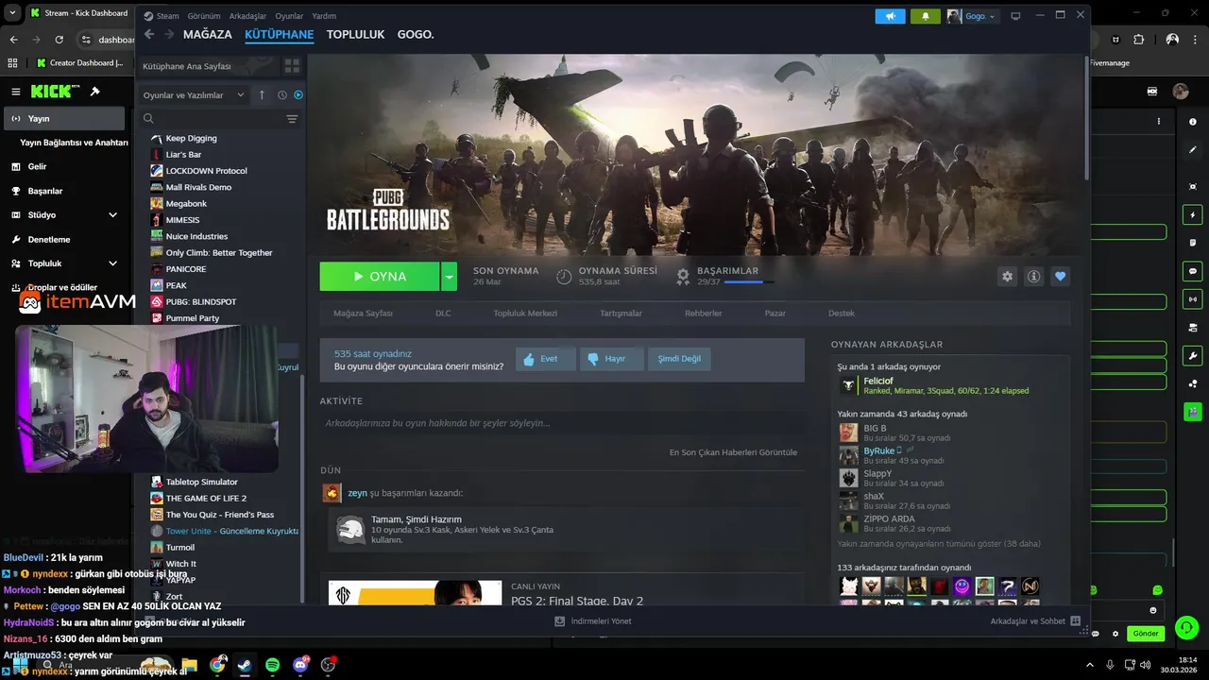The image size is (1209, 680).
Task: Open Yayın in the Kick sidebar
Action: [x=64, y=119]
